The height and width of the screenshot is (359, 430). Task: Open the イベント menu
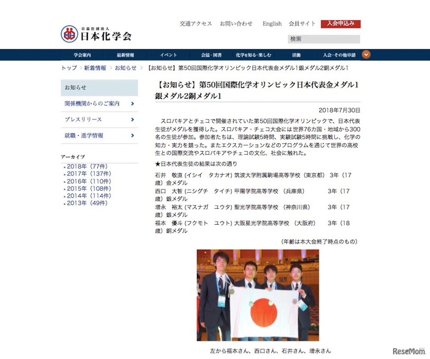168,55
